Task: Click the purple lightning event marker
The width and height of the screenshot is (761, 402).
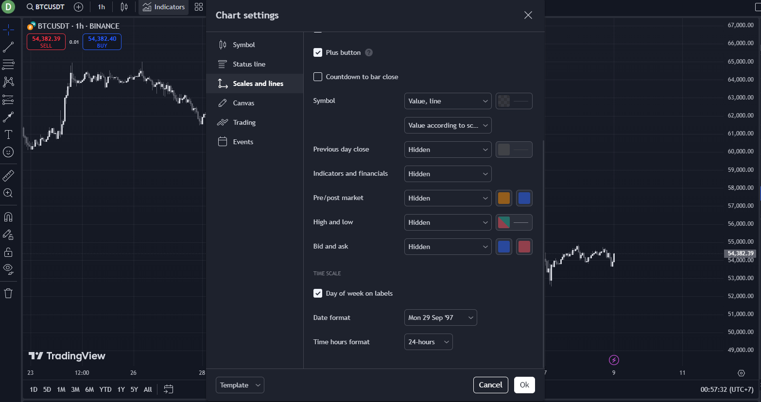Action: pyautogui.click(x=614, y=360)
